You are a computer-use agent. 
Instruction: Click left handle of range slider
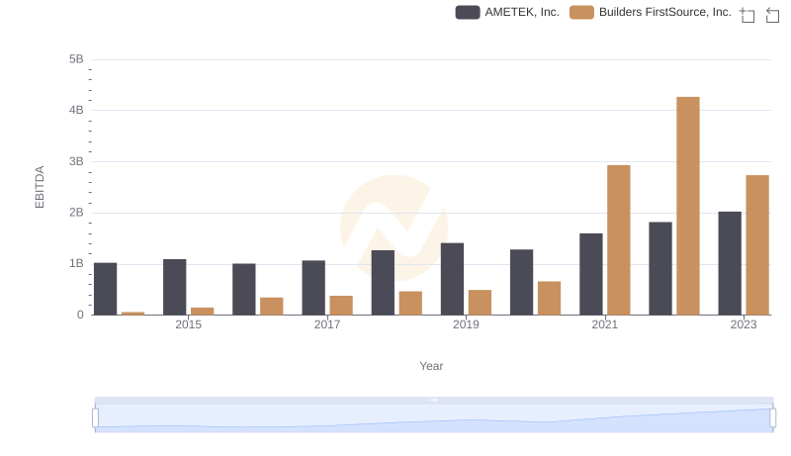(95, 418)
